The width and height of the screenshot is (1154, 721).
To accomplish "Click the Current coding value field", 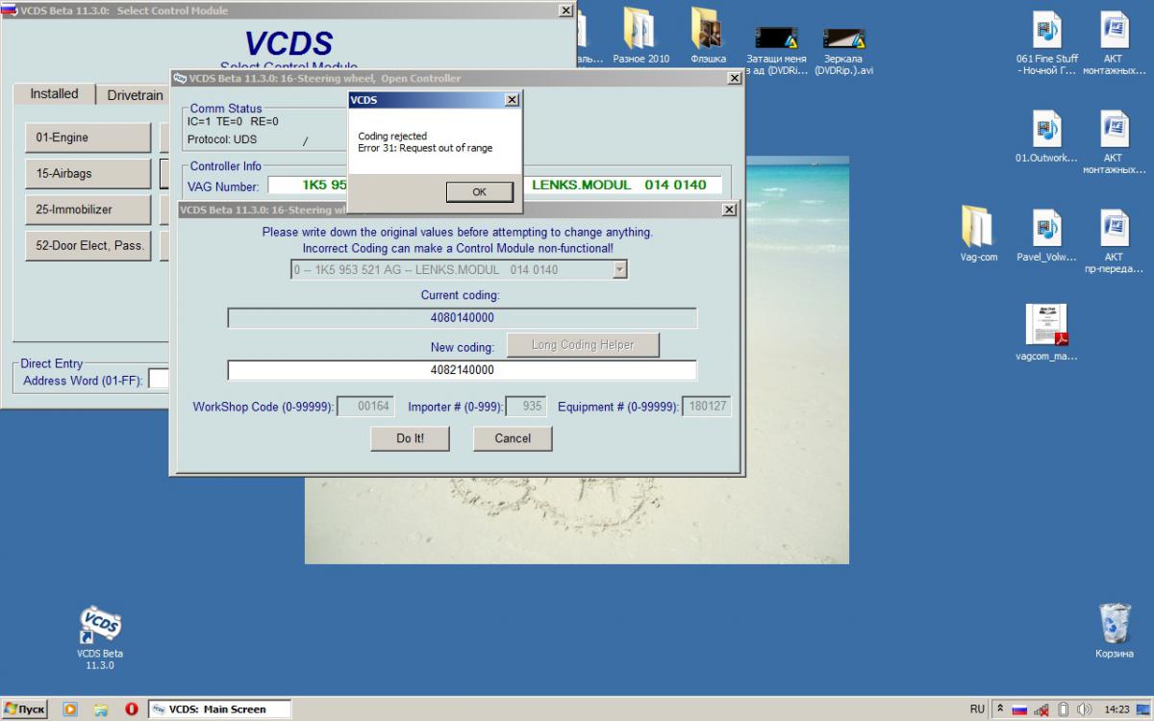I will (x=462, y=318).
